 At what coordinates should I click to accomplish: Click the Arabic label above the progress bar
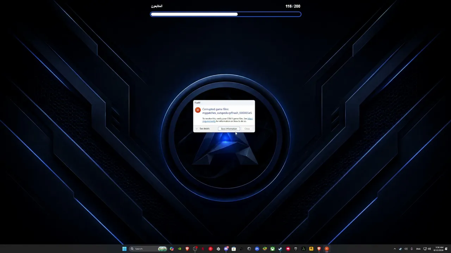click(156, 6)
